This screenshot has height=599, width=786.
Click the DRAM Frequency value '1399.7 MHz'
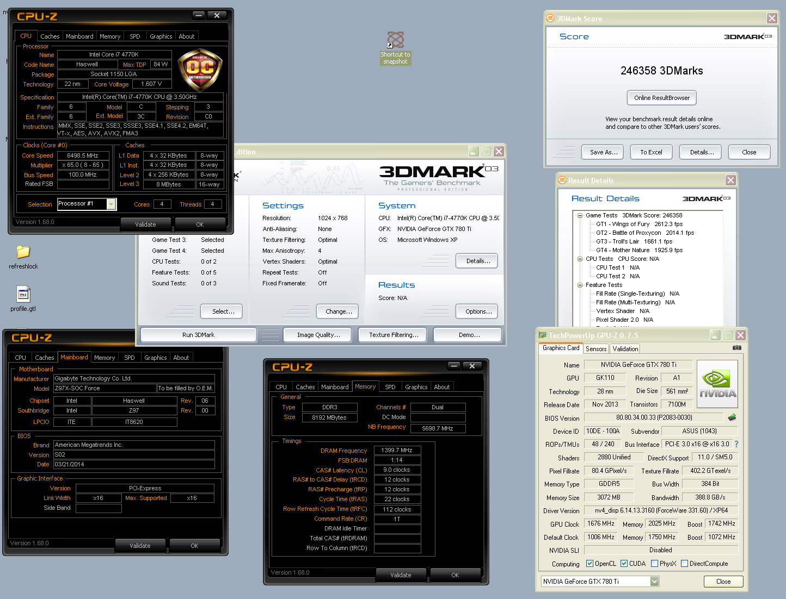point(397,450)
